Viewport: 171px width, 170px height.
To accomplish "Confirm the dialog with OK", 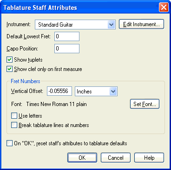I will [82, 158].
